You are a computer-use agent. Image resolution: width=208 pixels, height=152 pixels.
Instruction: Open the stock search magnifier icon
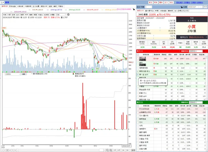pos(1,2)
